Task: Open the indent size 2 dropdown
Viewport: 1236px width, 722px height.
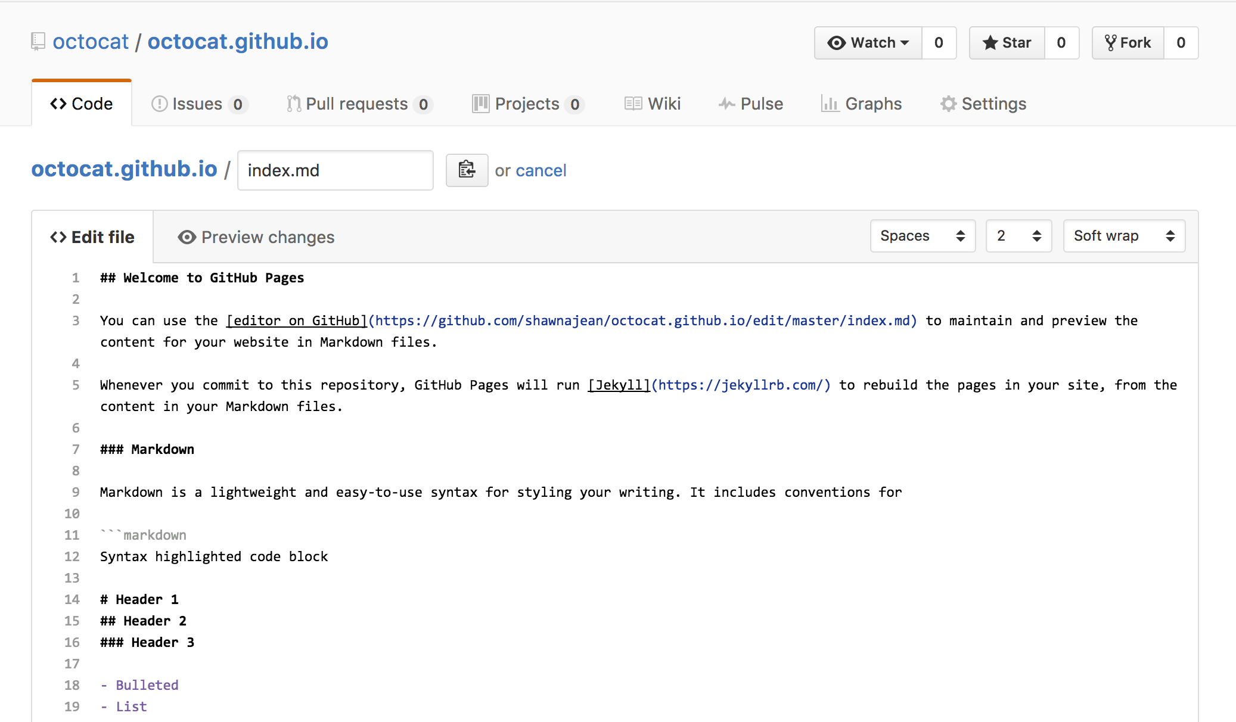Action: point(1018,236)
